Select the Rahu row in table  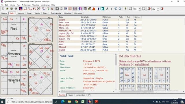100,42
